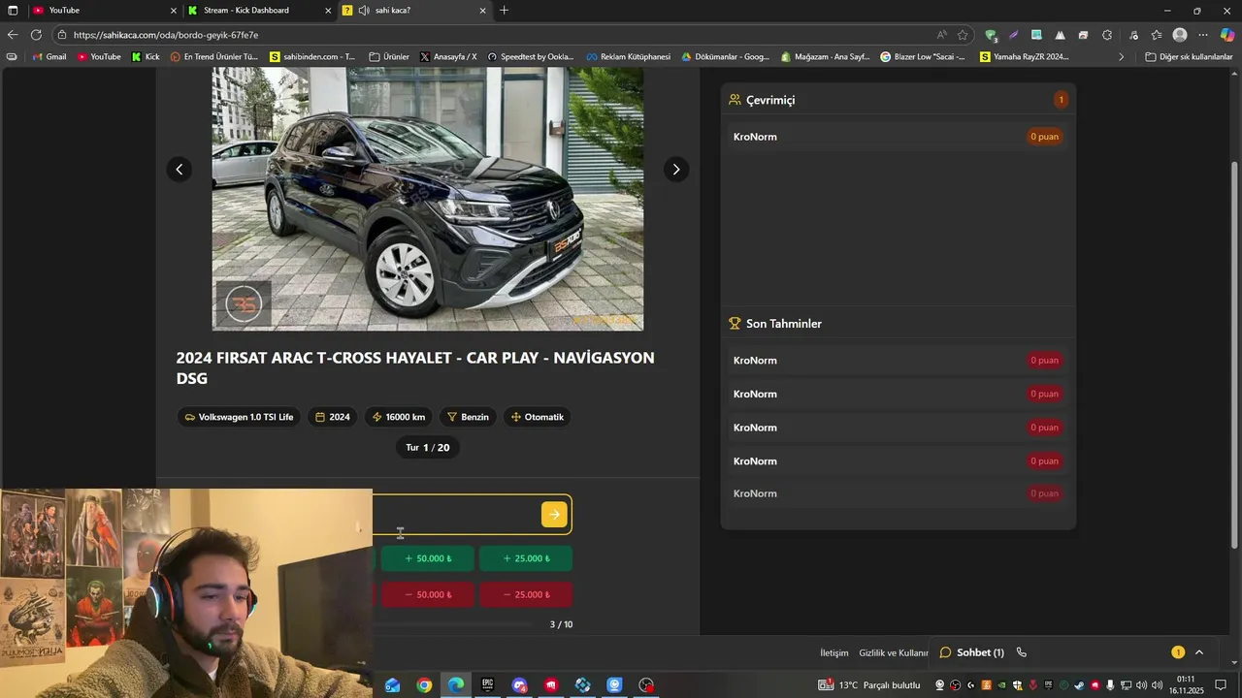Add this page to favorites

click(x=963, y=35)
